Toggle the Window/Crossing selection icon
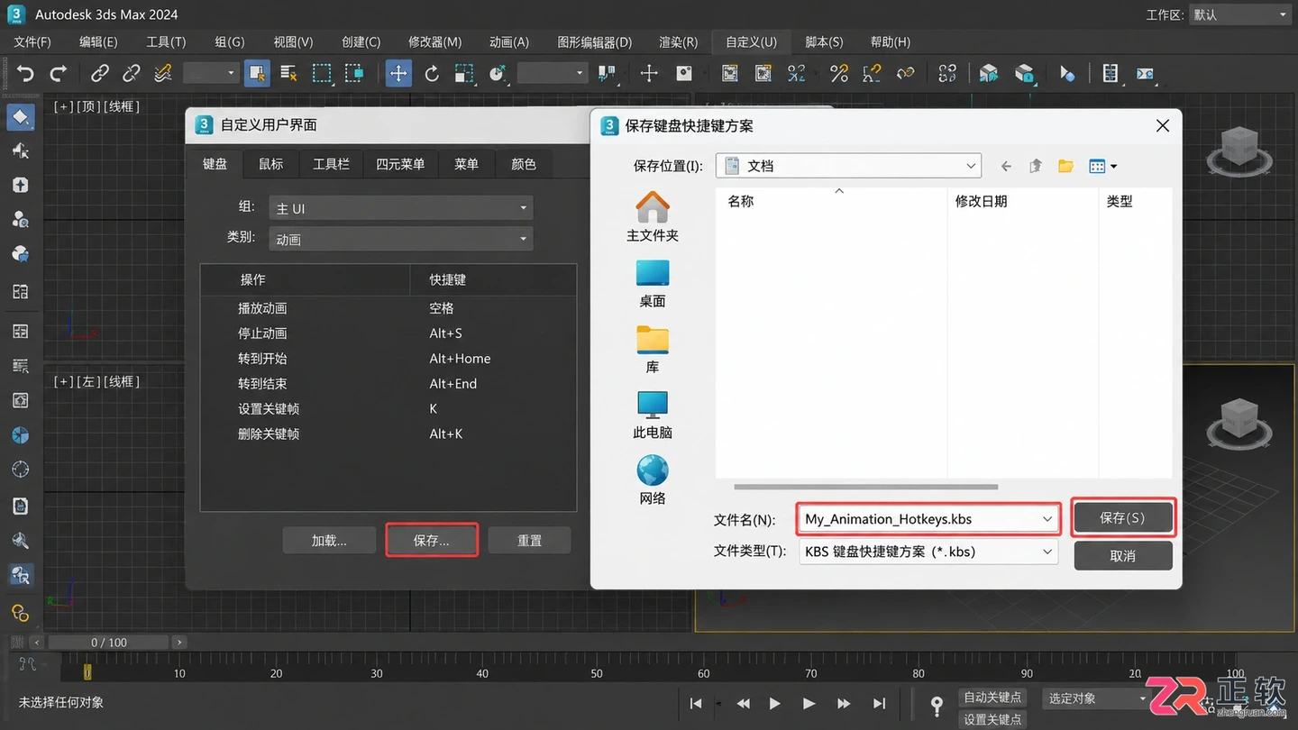This screenshot has width=1298, height=730. pyautogui.click(x=354, y=73)
